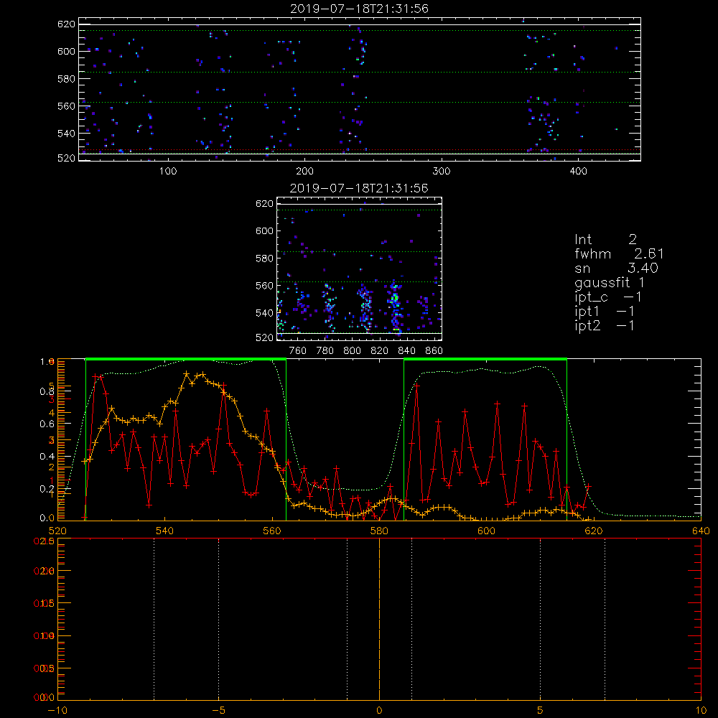718x718 pixels.
Task: Click the 300 x-axis label of top plot
Action: [442, 172]
